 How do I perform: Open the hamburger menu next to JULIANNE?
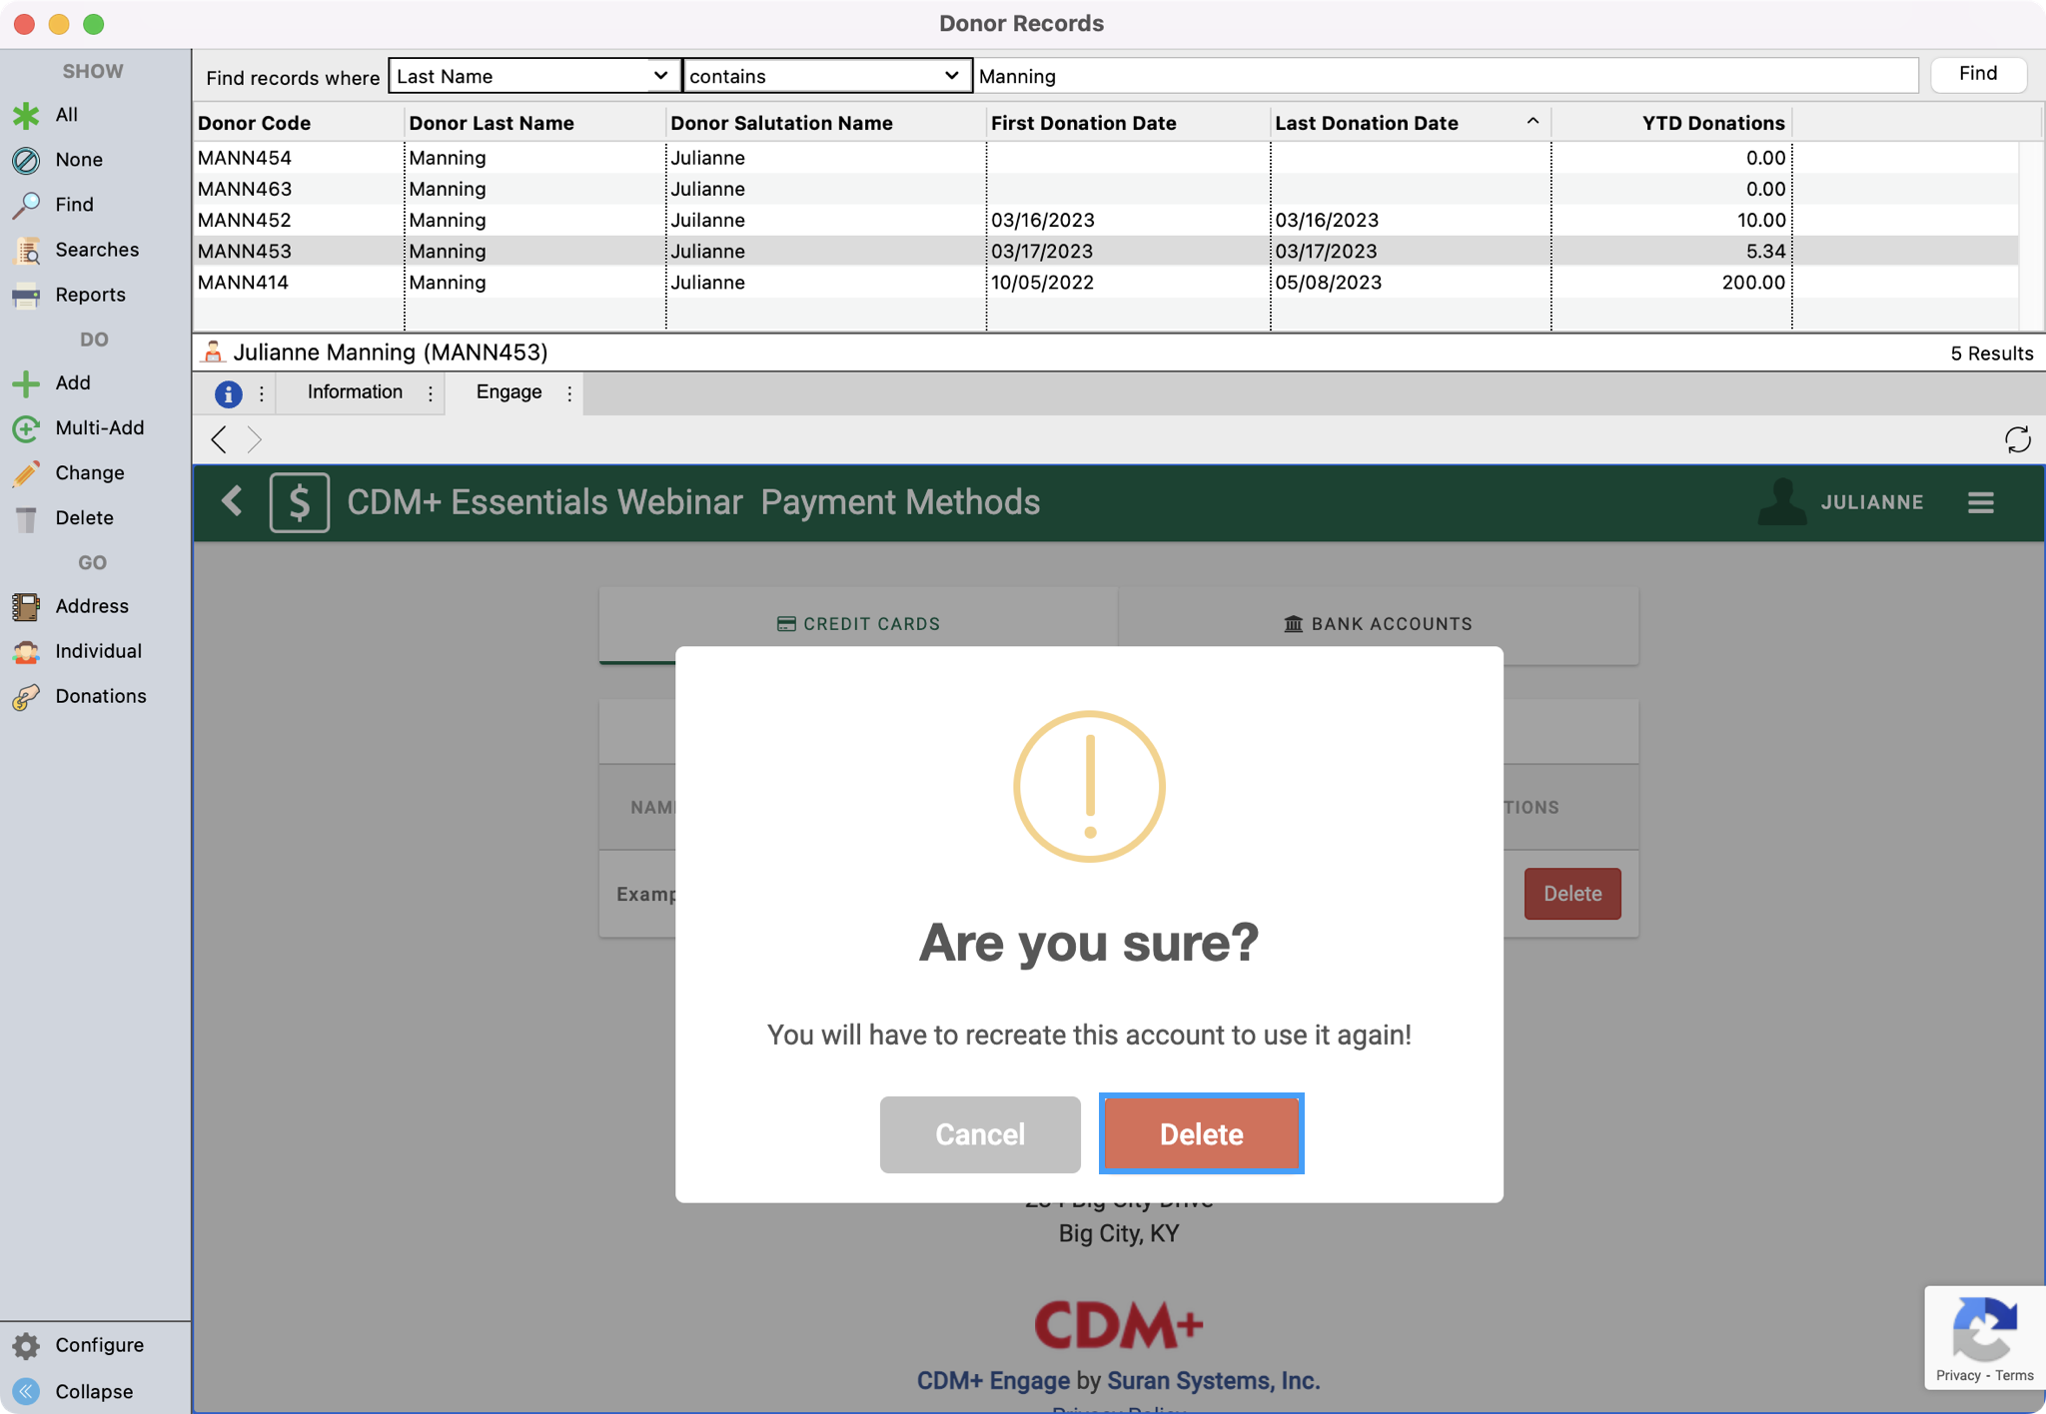point(1980,502)
